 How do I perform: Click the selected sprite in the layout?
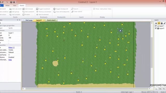120,31
